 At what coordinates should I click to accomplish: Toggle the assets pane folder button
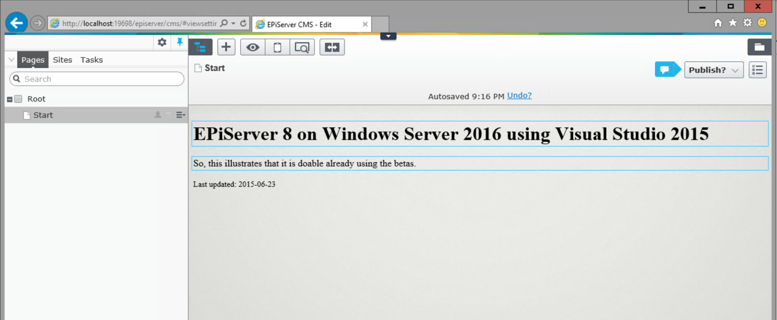coord(759,47)
